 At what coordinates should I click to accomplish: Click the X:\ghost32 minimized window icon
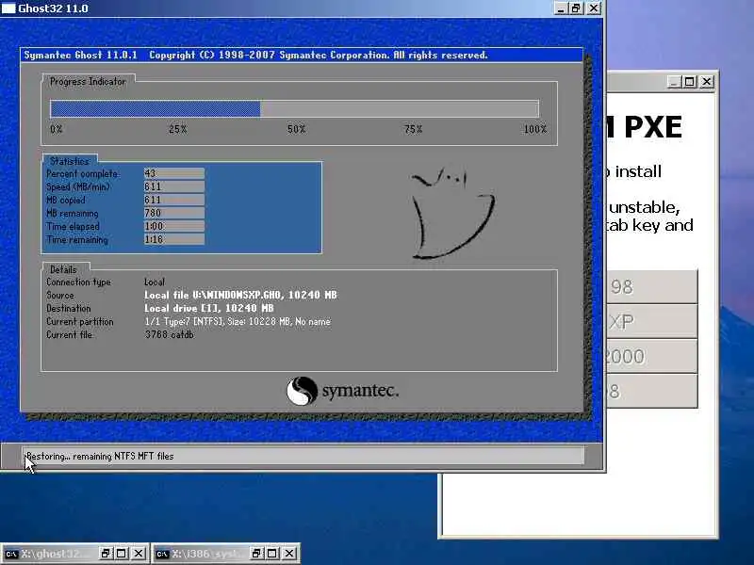pos(11,554)
